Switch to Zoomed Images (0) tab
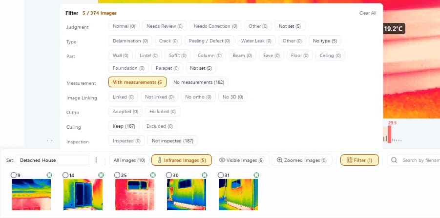The height and width of the screenshot is (218, 440). (x=302, y=160)
